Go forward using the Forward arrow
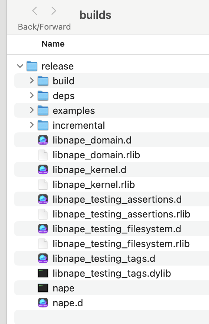Screen dimensions: 209x324 coord(53,10)
